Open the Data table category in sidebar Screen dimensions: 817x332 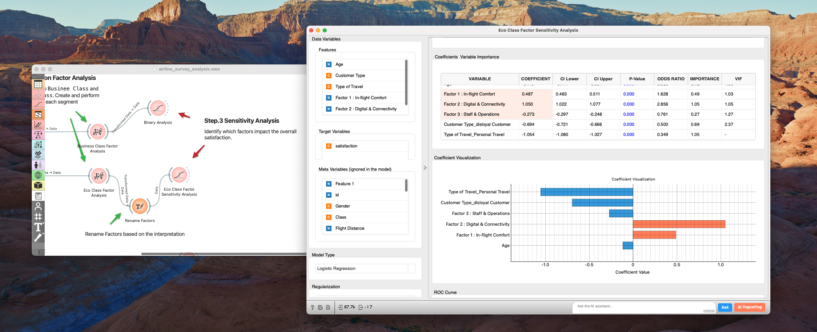click(x=38, y=84)
